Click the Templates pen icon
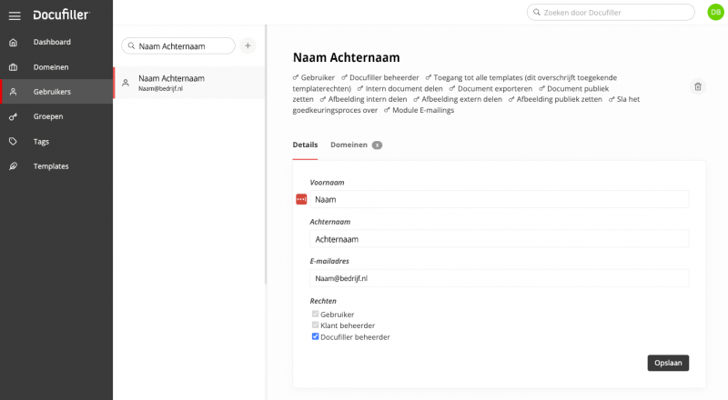The width and height of the screenshot is (728, 400). [x=13, y=166]
